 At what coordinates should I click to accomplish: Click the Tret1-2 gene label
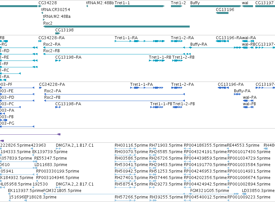(x=178, y=3)
